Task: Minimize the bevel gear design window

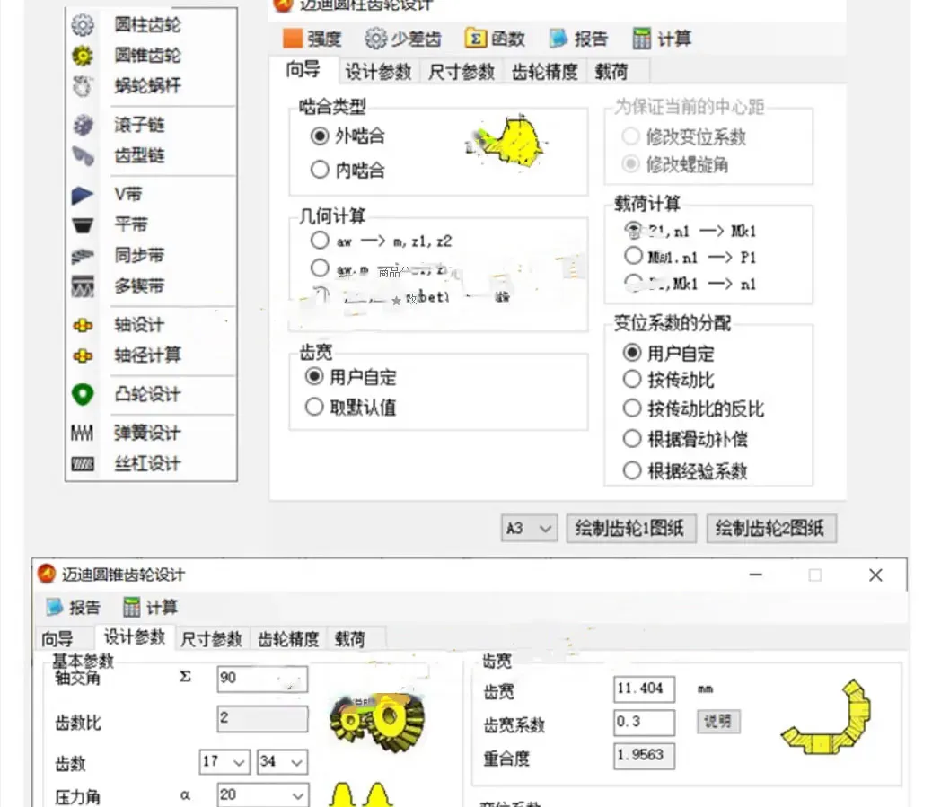Action: point(755,575)
